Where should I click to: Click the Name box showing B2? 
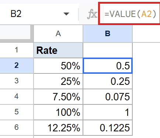39,14
